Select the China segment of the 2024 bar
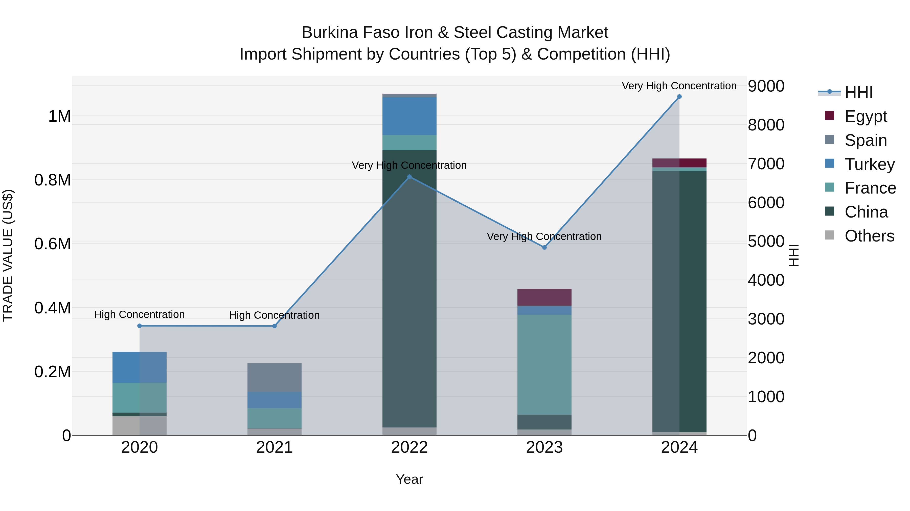The height and width of the screenshot is (511, 910). tap(679, 302)
